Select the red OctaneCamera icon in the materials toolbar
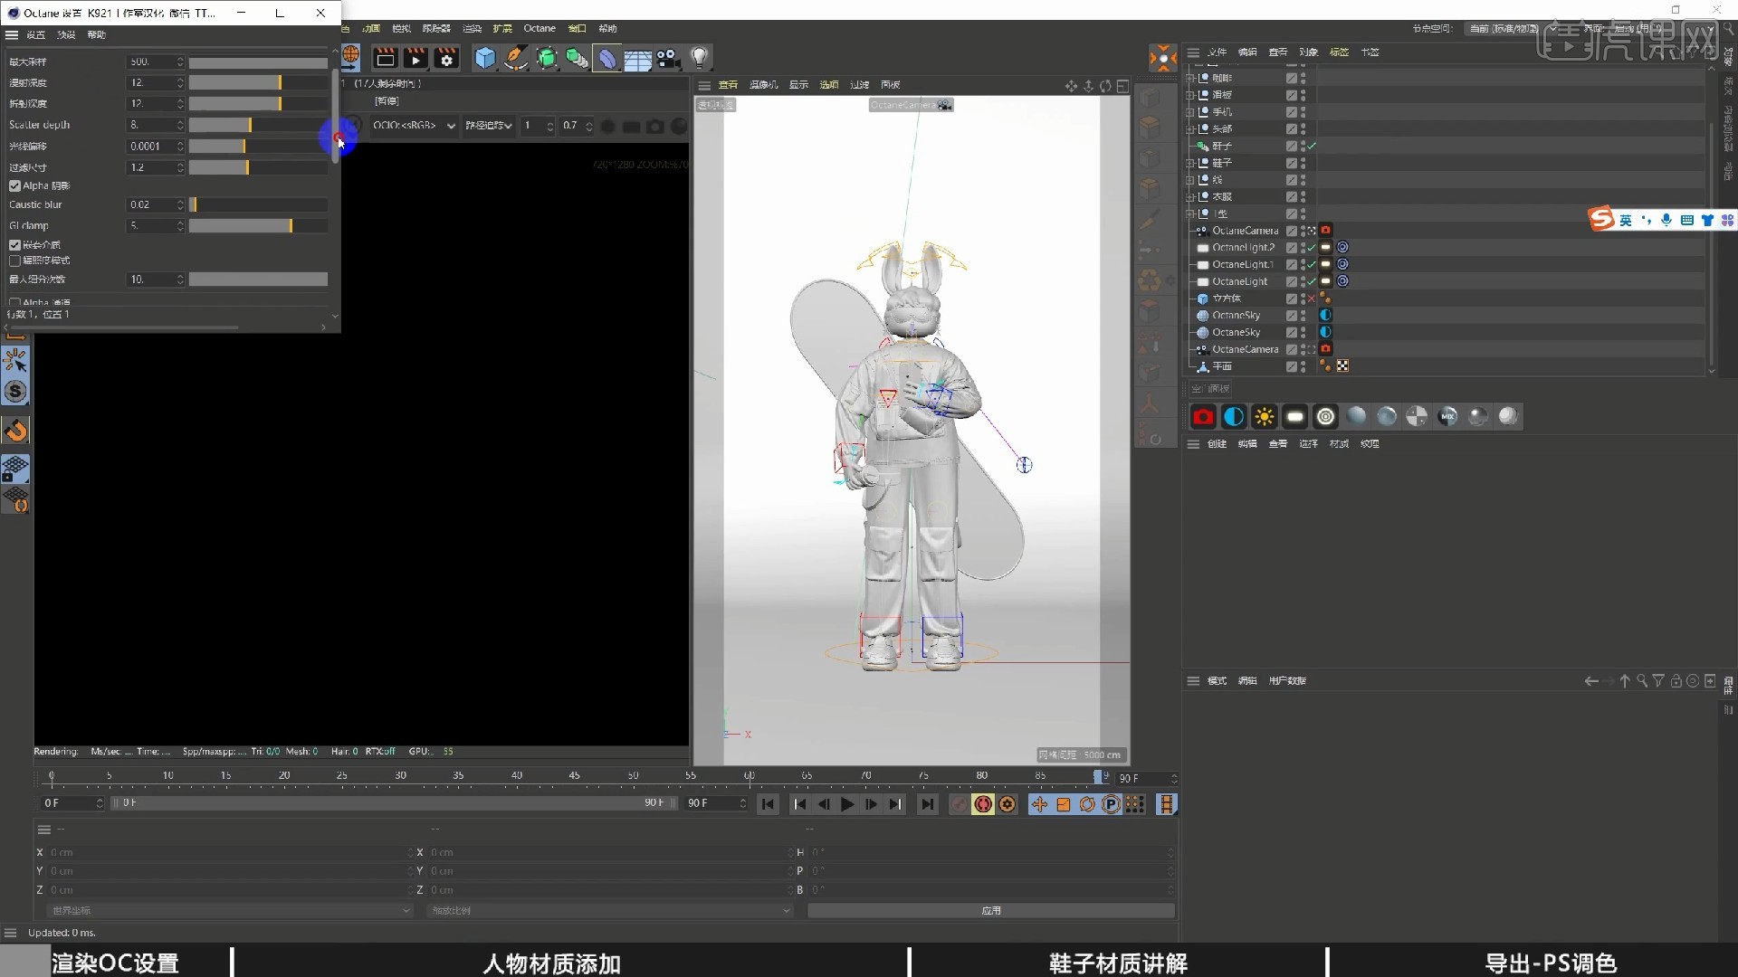1738x977 pixels. tap(1203, 416)
